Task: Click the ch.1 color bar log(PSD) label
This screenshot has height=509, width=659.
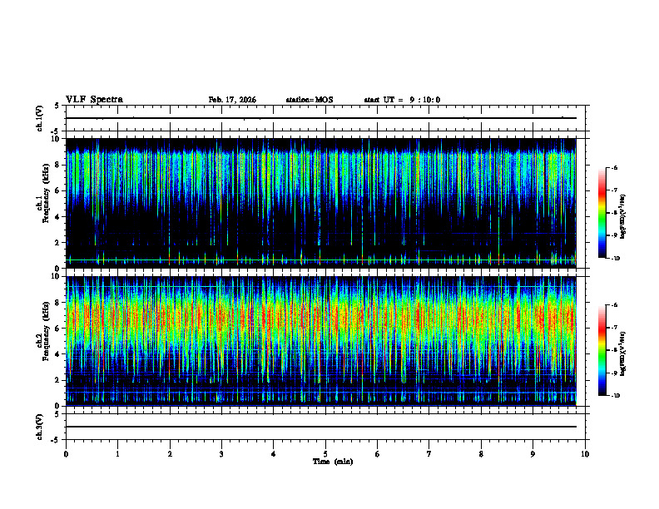Action: (623, 217)
